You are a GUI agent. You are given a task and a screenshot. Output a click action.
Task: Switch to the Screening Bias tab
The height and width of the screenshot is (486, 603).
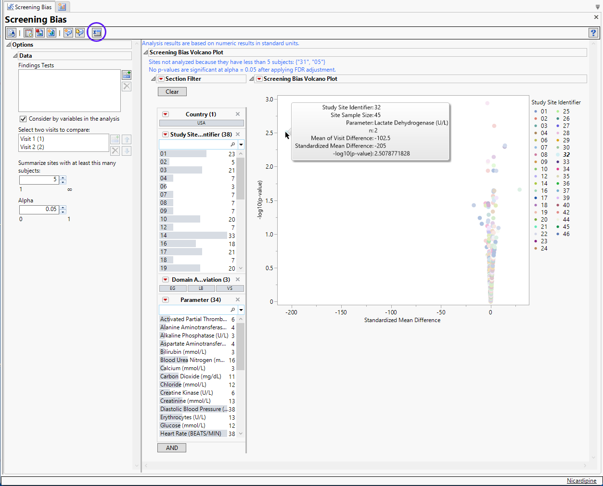tap(29, 7)
